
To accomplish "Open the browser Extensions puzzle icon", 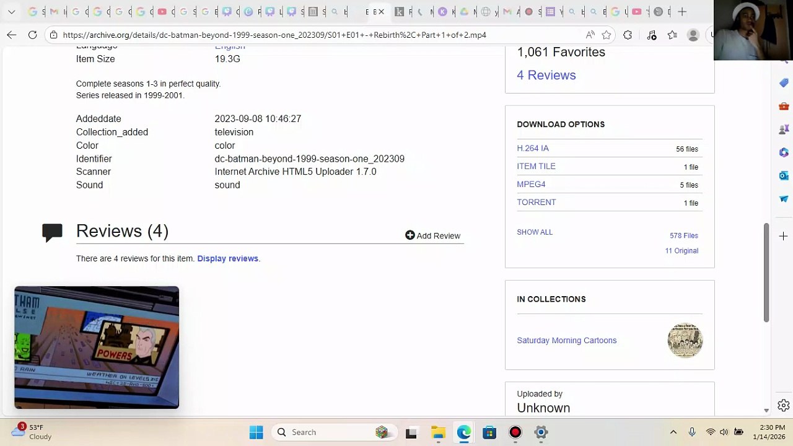I will click(x=628, y=35).
